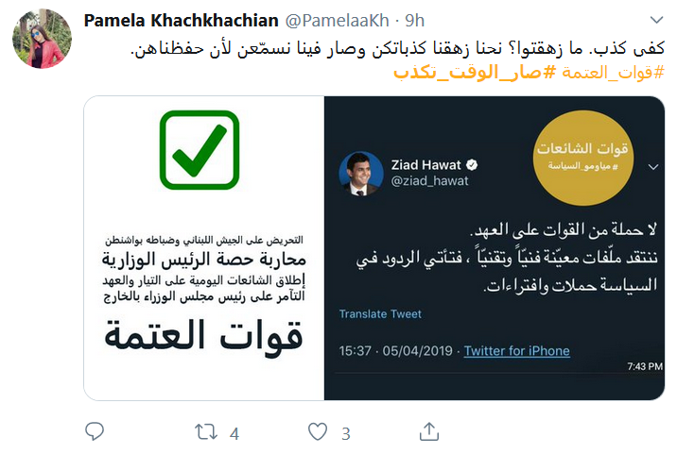The image size is (677, 454).
Task: Click the green checkmark box graphic
Action: point(200,150)
